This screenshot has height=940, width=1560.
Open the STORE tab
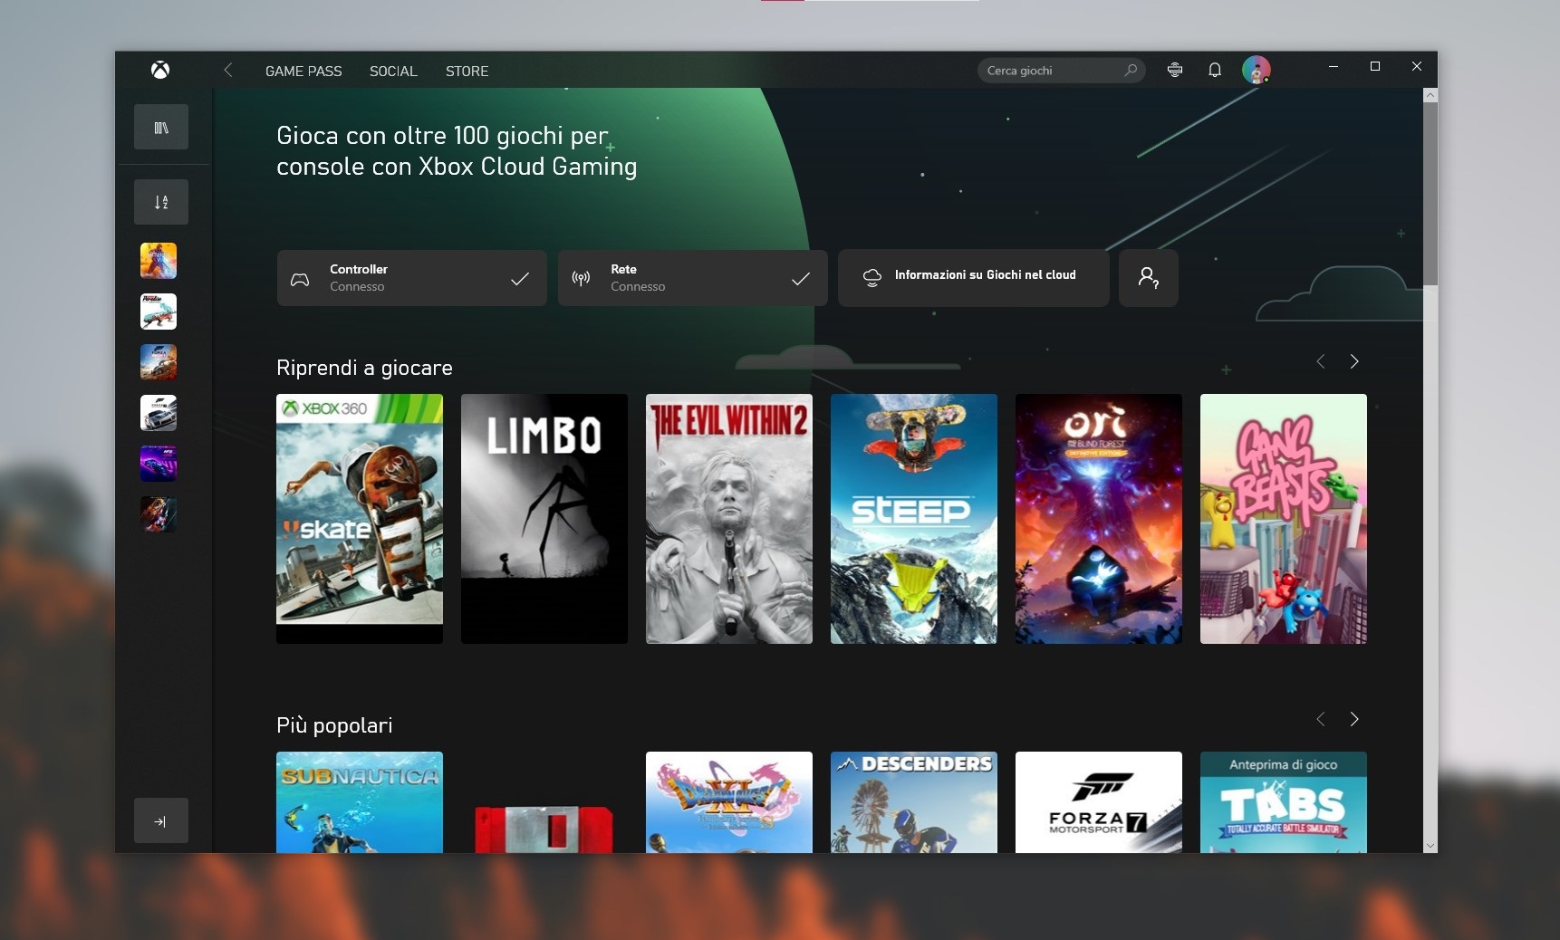coord(467,71)
